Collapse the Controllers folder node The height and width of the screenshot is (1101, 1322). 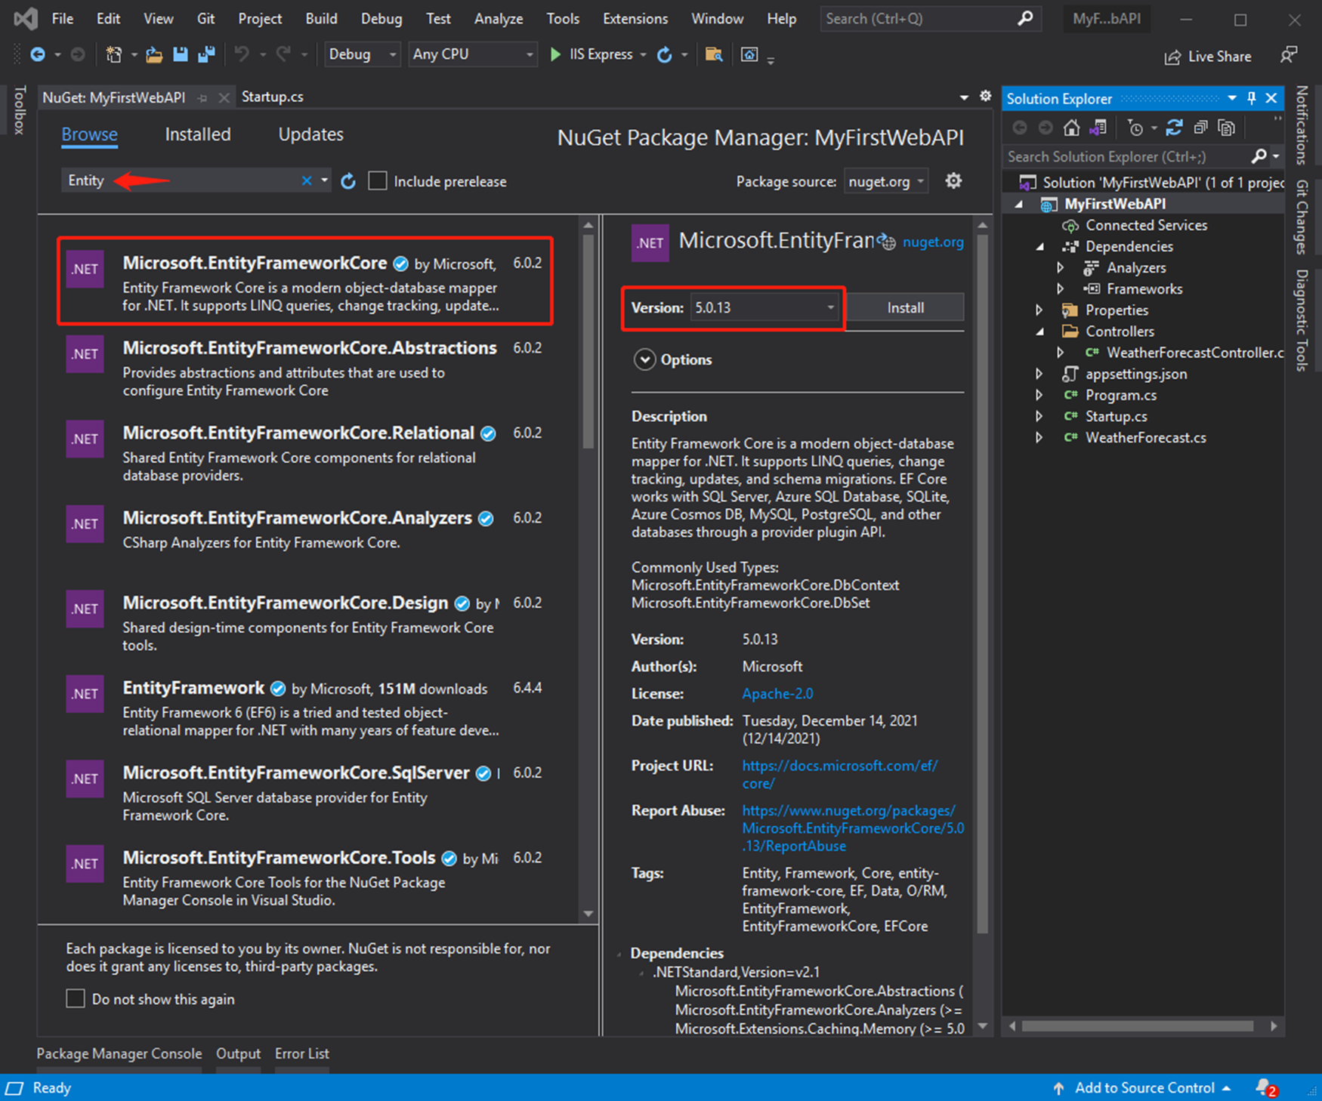point(1040,331)
